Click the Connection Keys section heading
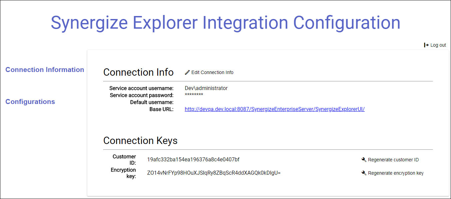This screenshot has width=451, height=199. pos(140,141)
